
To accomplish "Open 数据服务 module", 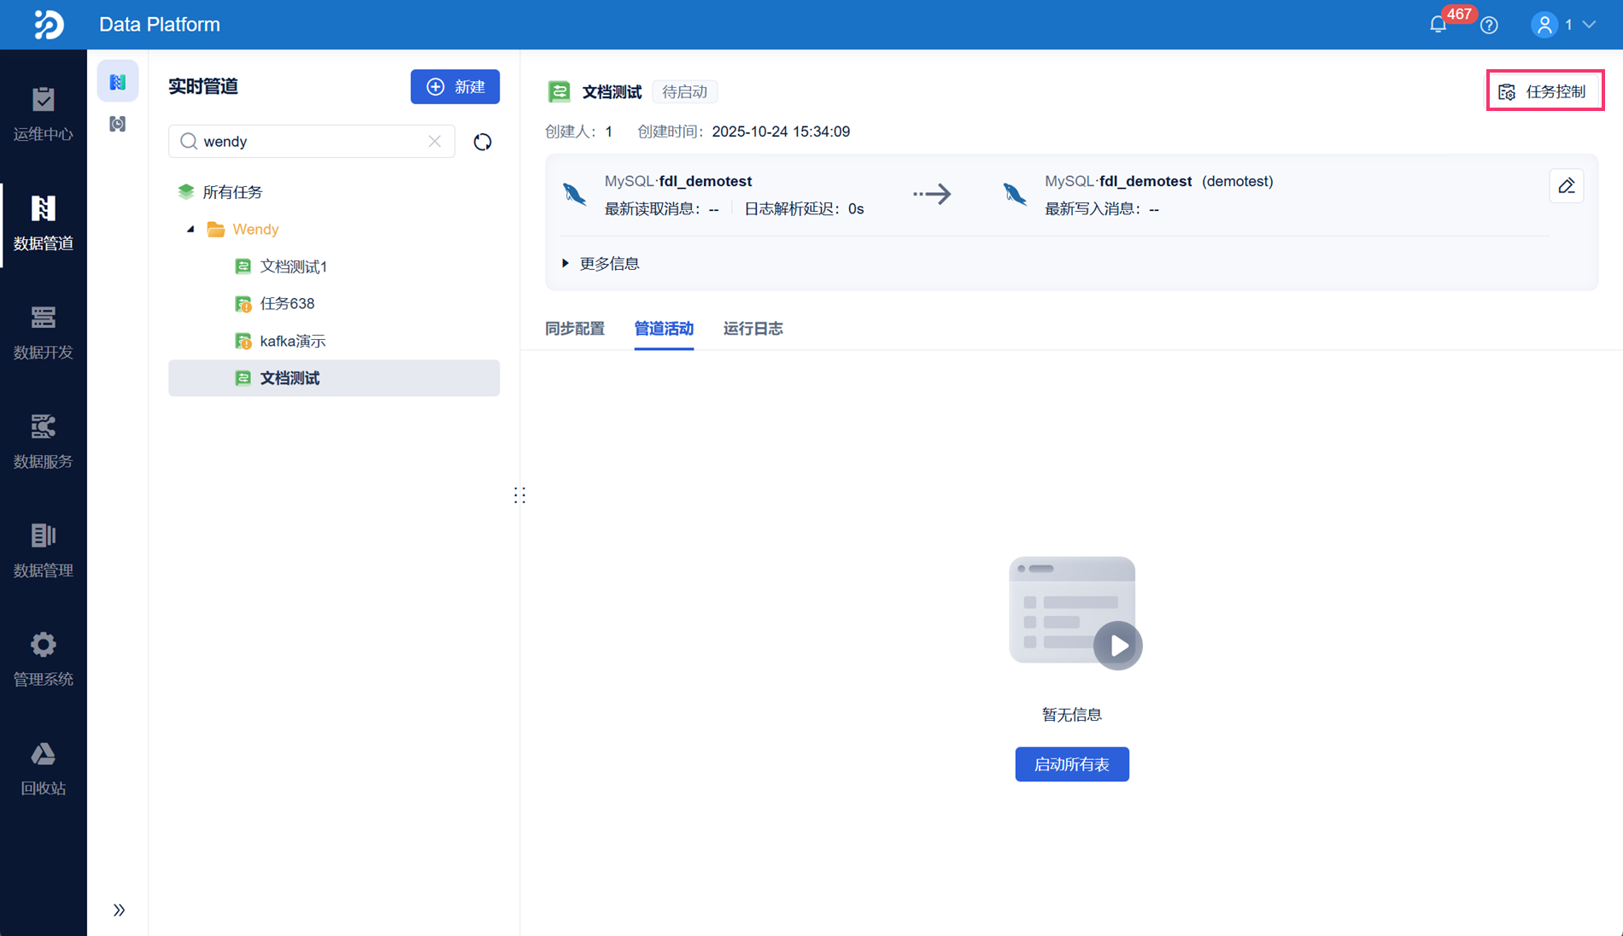I will [x=44, y=442].
